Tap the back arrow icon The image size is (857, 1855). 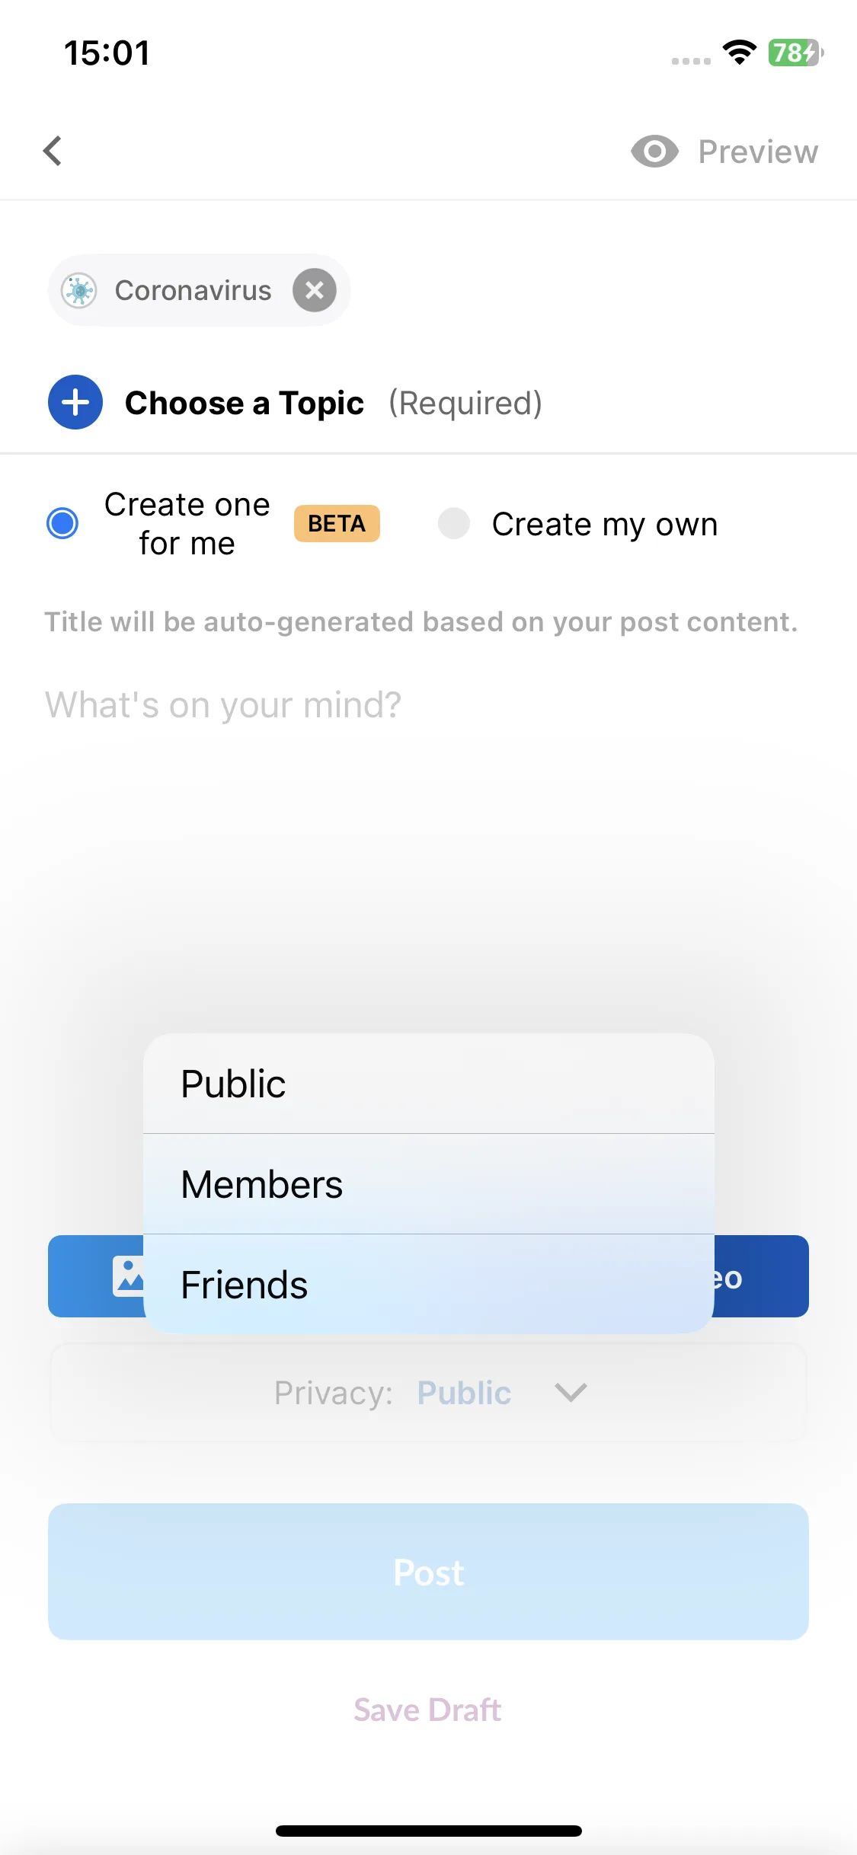pyautogui.click(x=53, y=151)
